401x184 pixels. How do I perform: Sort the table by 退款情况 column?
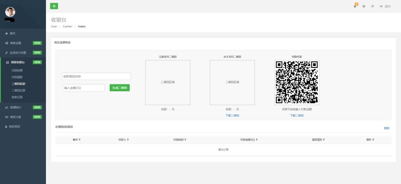[x=318, y=140]
